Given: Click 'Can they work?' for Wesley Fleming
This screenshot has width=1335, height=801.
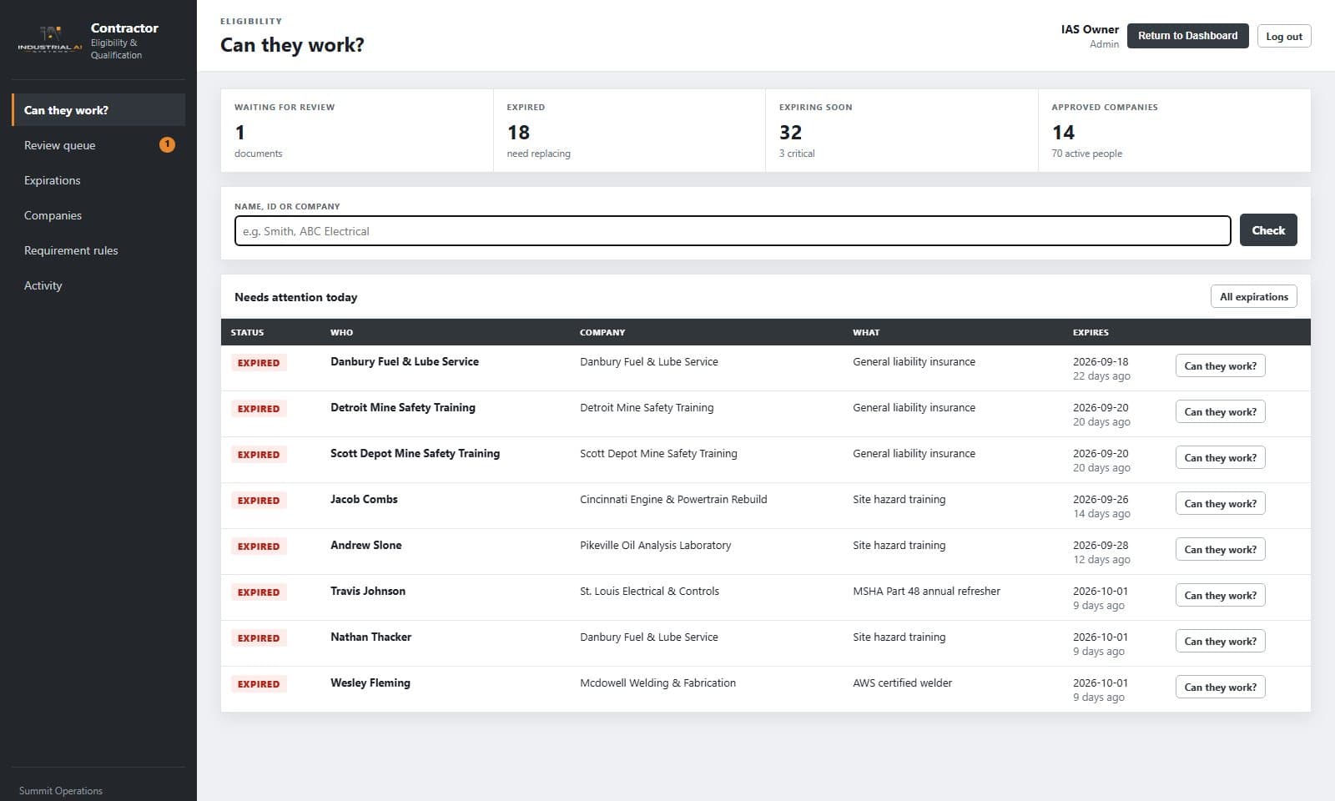Looking at the screenshot, I should coord(1220,688).
